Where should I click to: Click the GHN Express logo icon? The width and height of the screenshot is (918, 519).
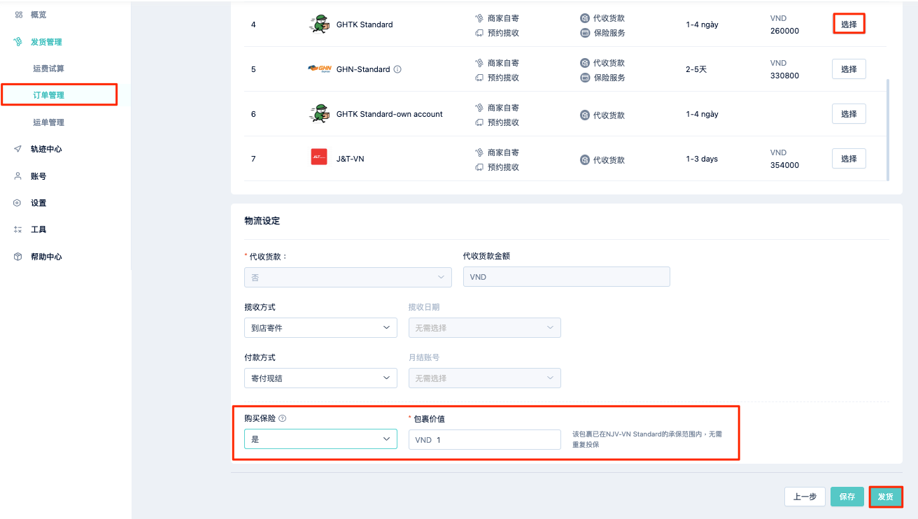coord(319,69)
